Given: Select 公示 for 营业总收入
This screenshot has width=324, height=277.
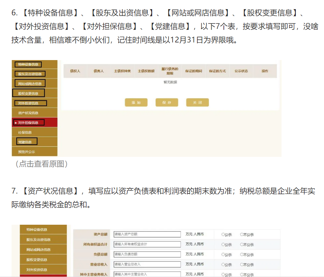Looking at the screenshot, I should 223,264.
